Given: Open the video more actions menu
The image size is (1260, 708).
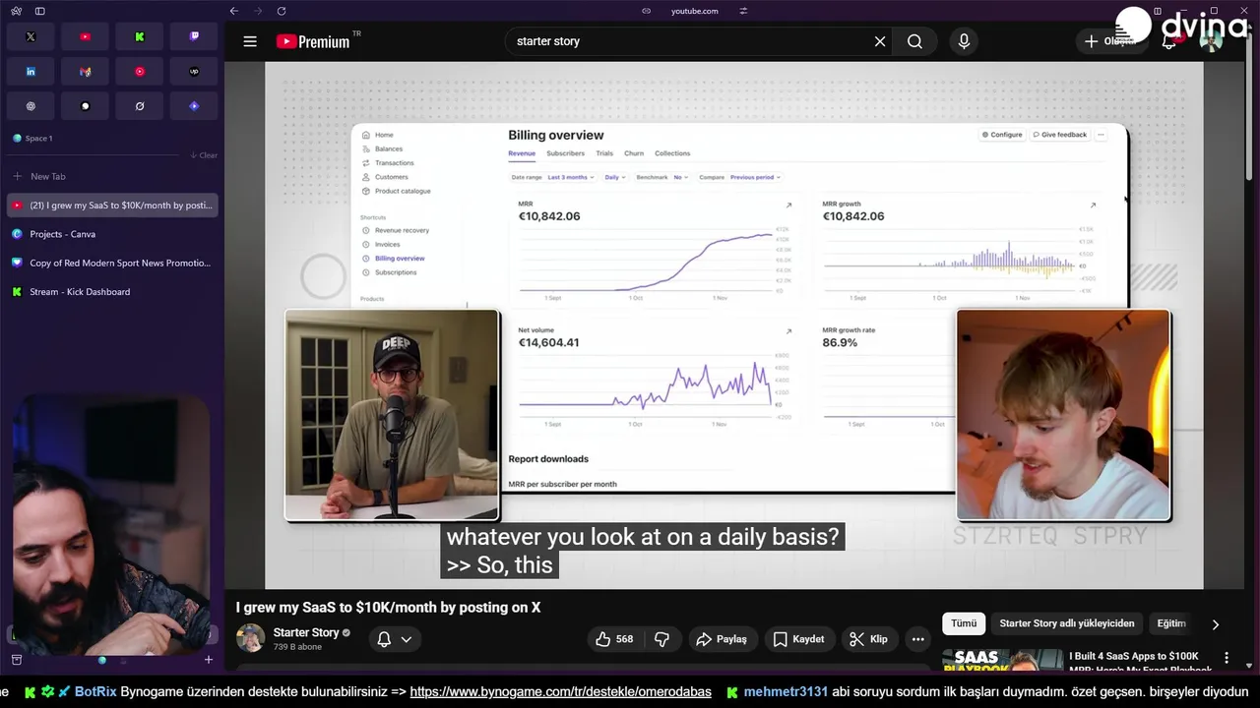Looking at the screenshot, I should 918,639.
